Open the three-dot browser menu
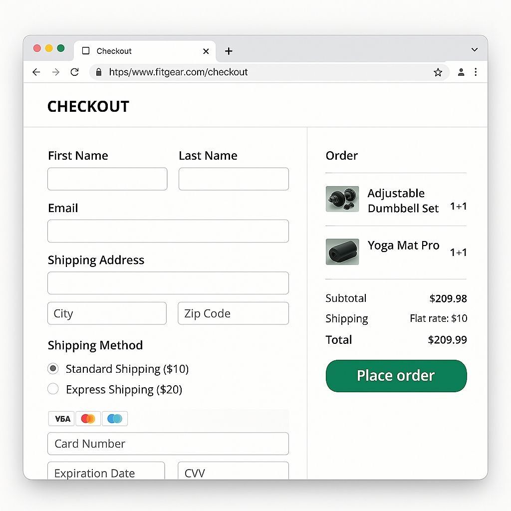This screenshot has height=511, width=511. (476, 72)
